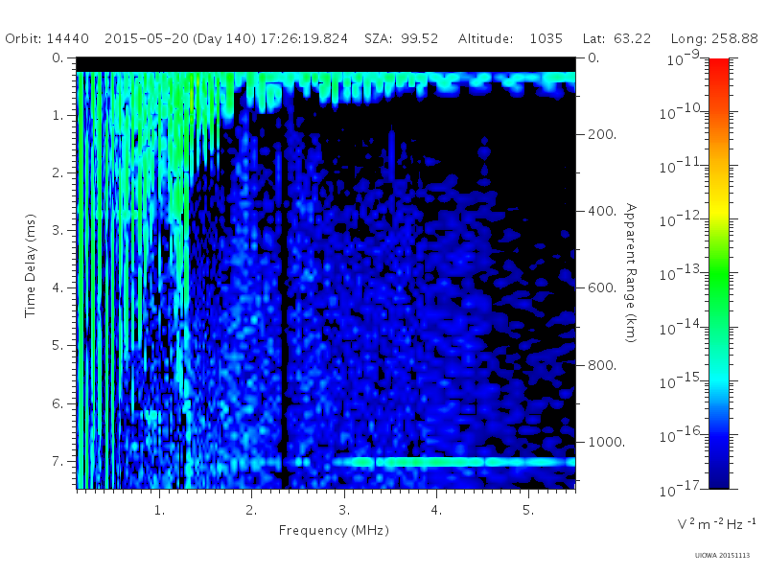
Task: Click the frequency tick label 5.
Action: point(528,510)
